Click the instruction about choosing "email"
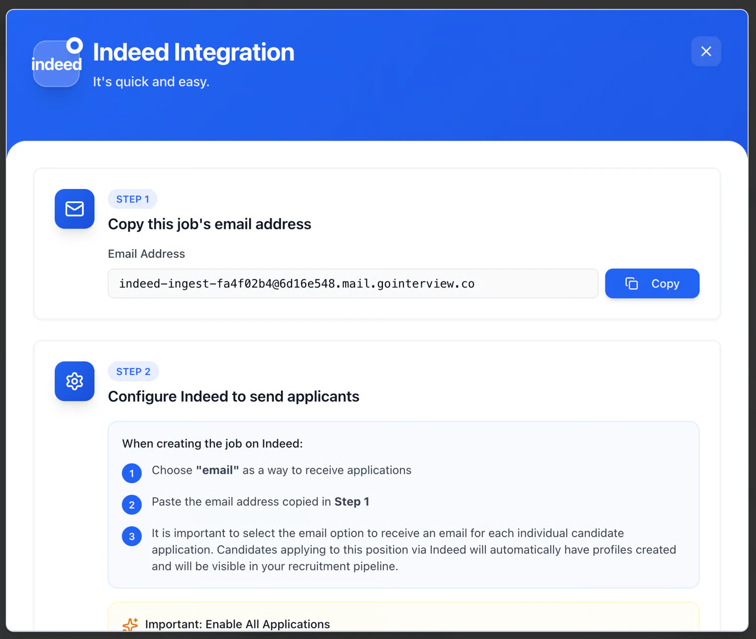The width and height of the screenshot is (756, 639). (x=282, y=470)
